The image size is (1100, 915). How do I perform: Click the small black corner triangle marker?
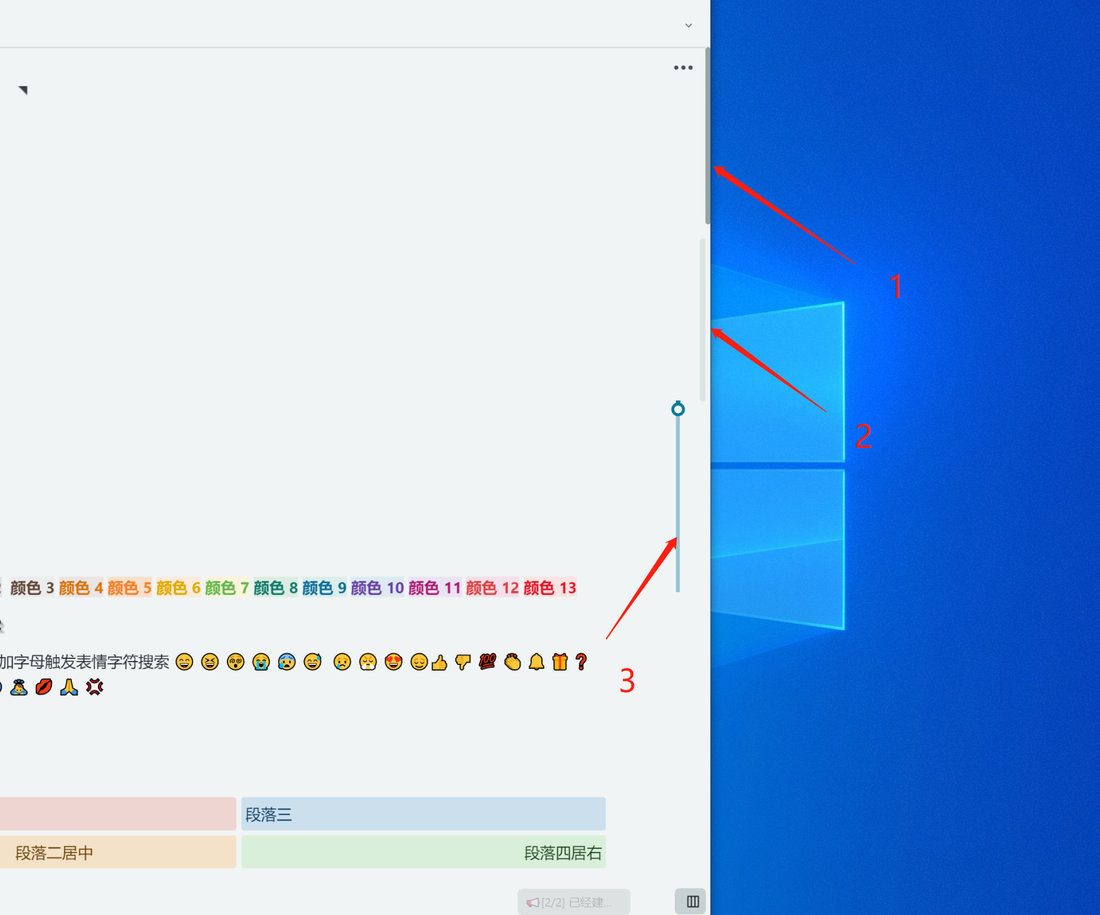[x=23, y=89]
